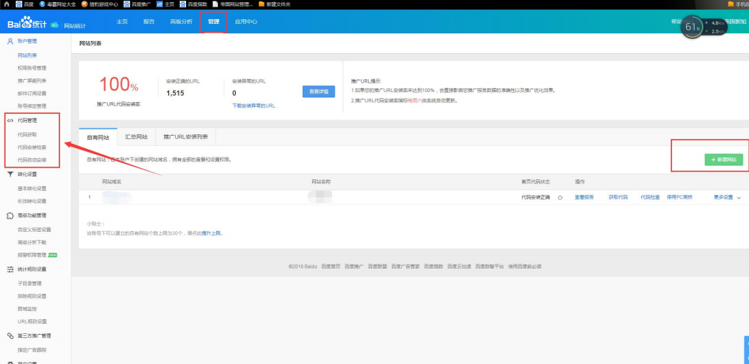Click the 网站统计 label beside logo
This screenshot has height=364, width=749.
75,25
